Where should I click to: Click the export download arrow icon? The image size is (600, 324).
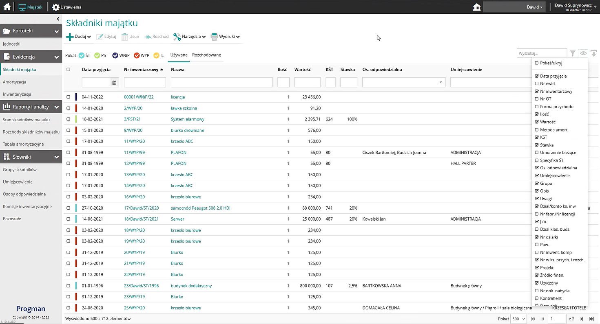pyautogui.click(x=593, y=53)
